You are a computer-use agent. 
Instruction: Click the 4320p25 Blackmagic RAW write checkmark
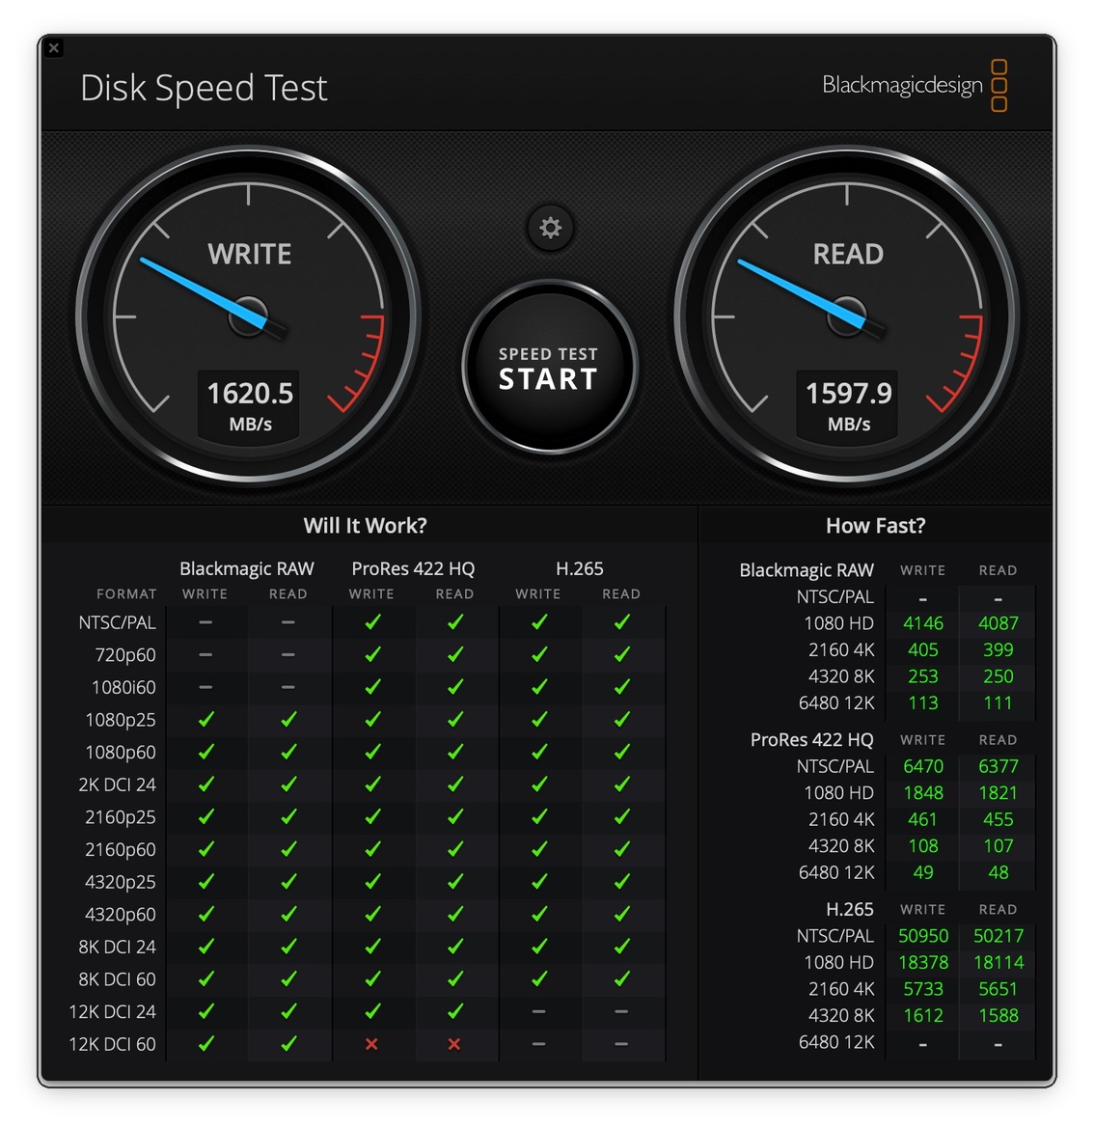pyautogui.click(x=205, y=881)
